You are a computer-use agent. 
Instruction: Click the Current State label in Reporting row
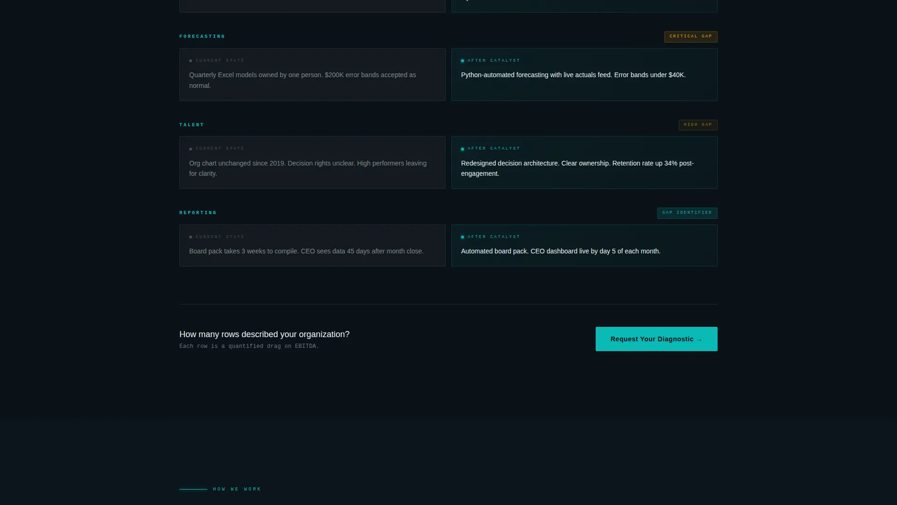pyautogui.click(x=220, y=237)
